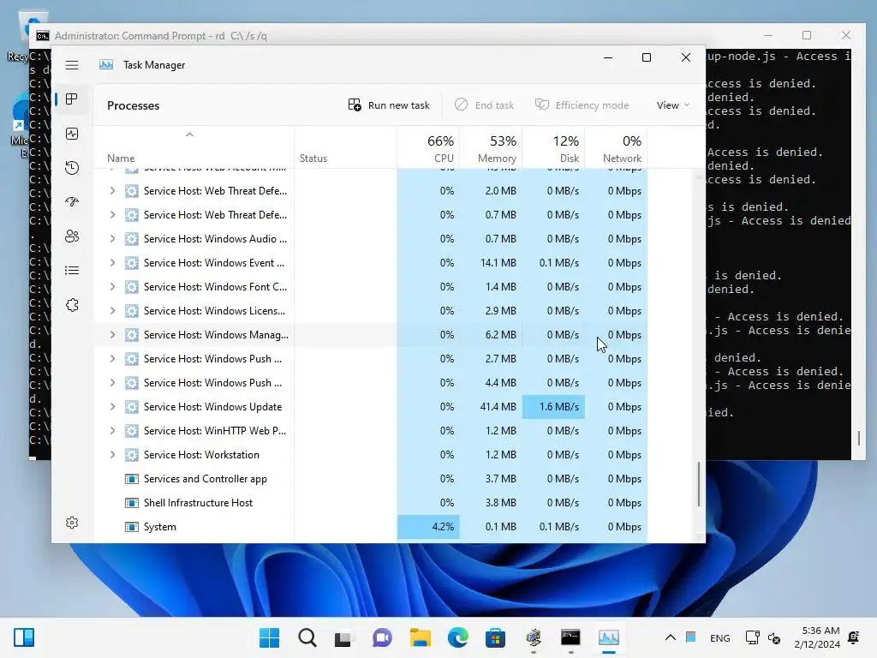This screenshot has width=877, height=658.
Task: Click gear icon of Windows Update service
Action: tap(131, 407)
